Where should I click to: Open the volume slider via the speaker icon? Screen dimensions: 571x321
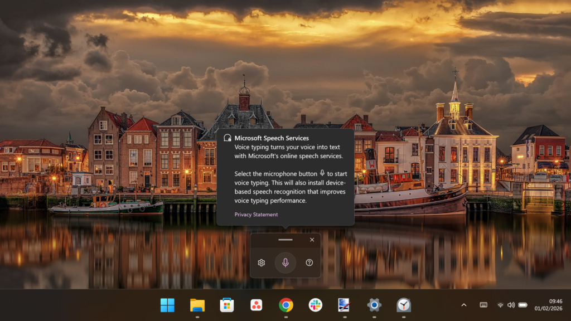click(x=511, y=305)
